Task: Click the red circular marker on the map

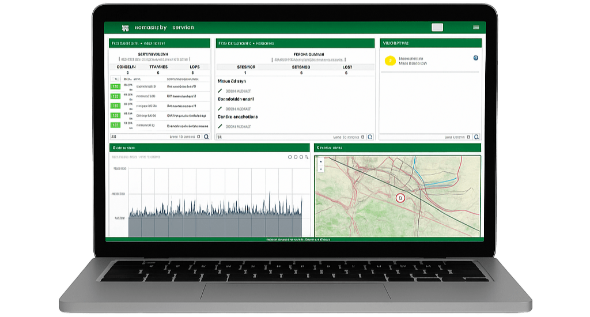Action: (x=401, y=198)
